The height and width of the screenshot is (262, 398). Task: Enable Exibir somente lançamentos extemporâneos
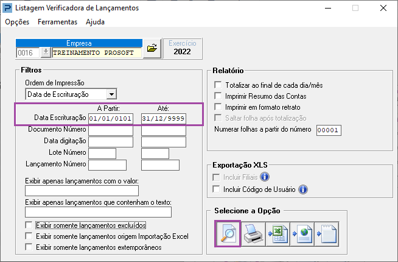pyautogui.click(x=29, y=247)
